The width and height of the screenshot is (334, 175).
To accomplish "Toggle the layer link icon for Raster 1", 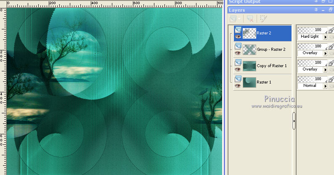I will pos(331,79).
